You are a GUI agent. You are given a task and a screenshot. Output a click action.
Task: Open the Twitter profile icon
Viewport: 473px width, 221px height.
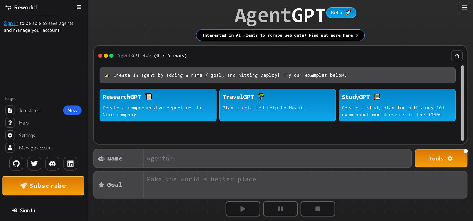[34, 163]
